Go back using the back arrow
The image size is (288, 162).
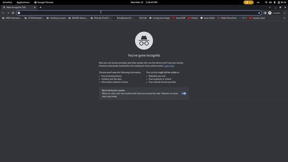point(3,13)
